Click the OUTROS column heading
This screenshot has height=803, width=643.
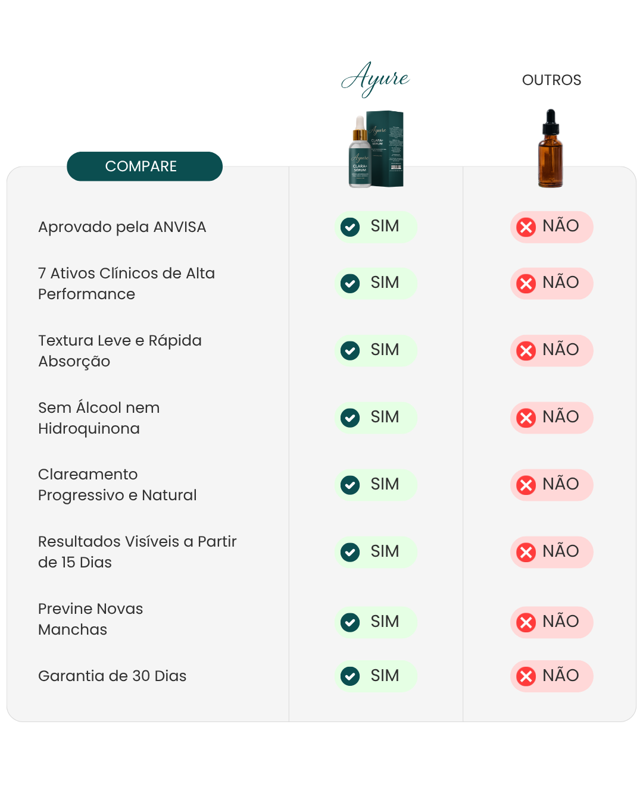(551, 80)
